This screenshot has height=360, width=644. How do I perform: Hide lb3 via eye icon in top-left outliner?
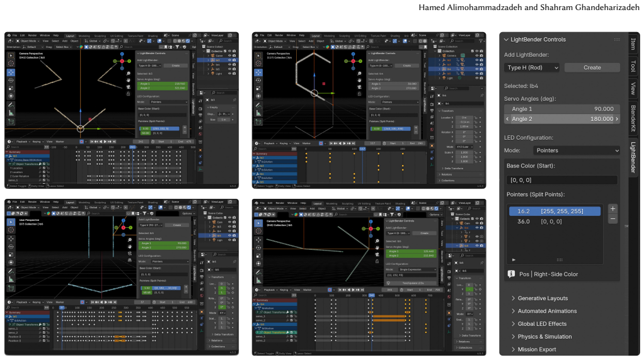[229, 60]
